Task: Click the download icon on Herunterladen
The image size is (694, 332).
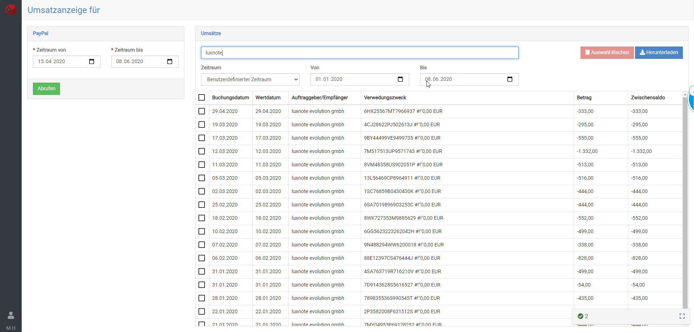Action: pyautogui.click(x=642, y=52)
